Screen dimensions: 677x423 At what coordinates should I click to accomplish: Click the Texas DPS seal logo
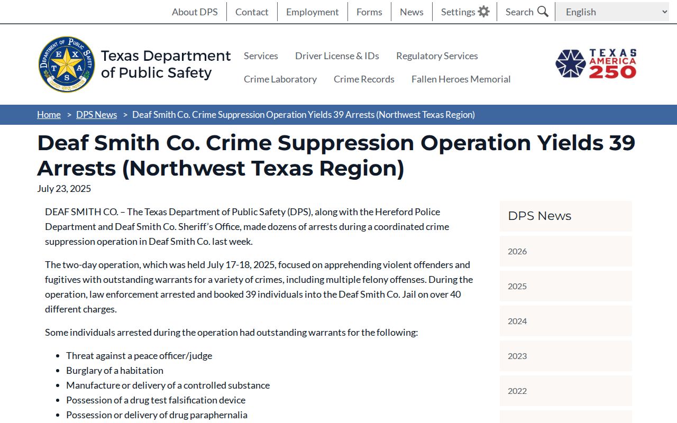tap(67, 65)
